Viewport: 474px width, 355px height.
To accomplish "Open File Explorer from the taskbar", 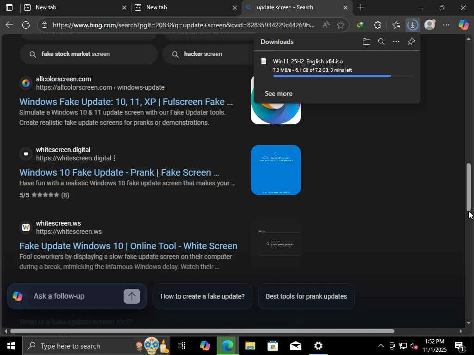I will point(250,346).
